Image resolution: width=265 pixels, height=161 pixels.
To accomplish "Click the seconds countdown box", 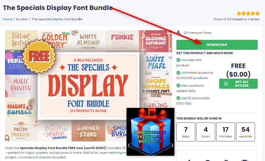I will [x=245, y=132].
